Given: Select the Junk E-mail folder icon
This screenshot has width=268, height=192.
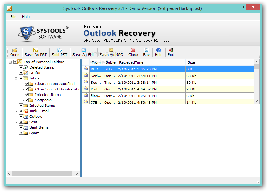Looking at the screenshot, I should (25, 111).
